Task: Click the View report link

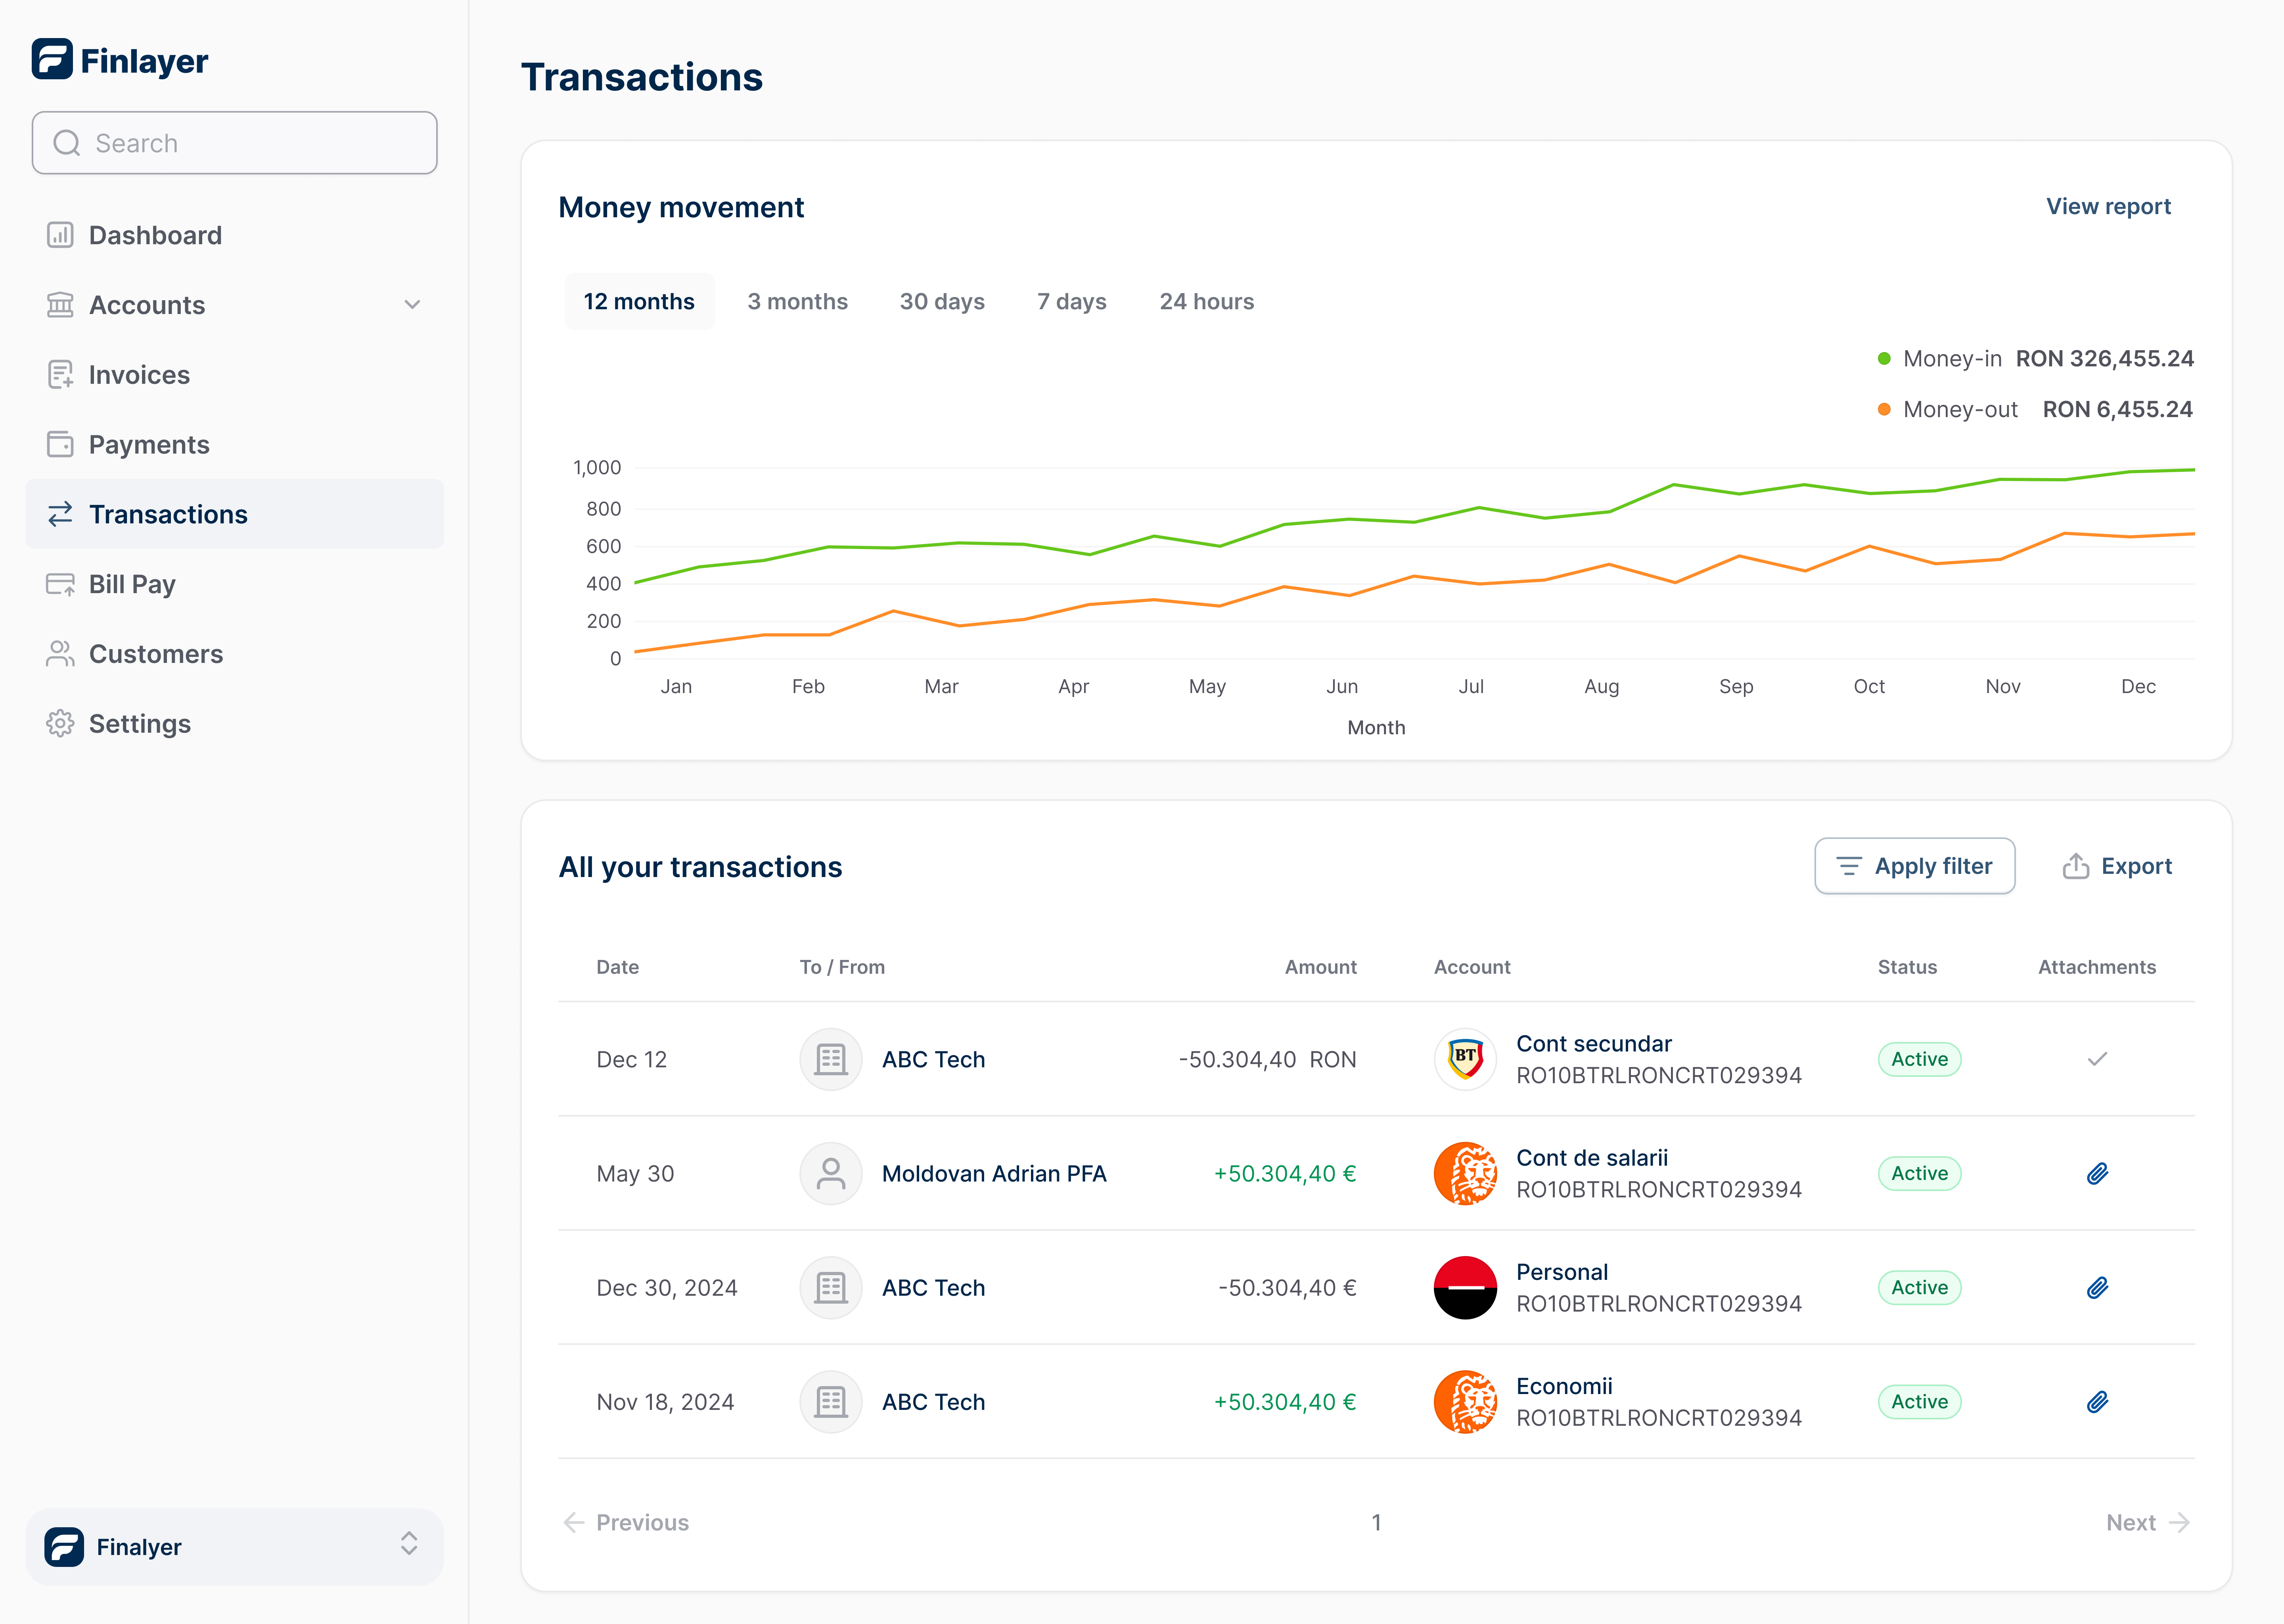Action: click(2108, 206)
